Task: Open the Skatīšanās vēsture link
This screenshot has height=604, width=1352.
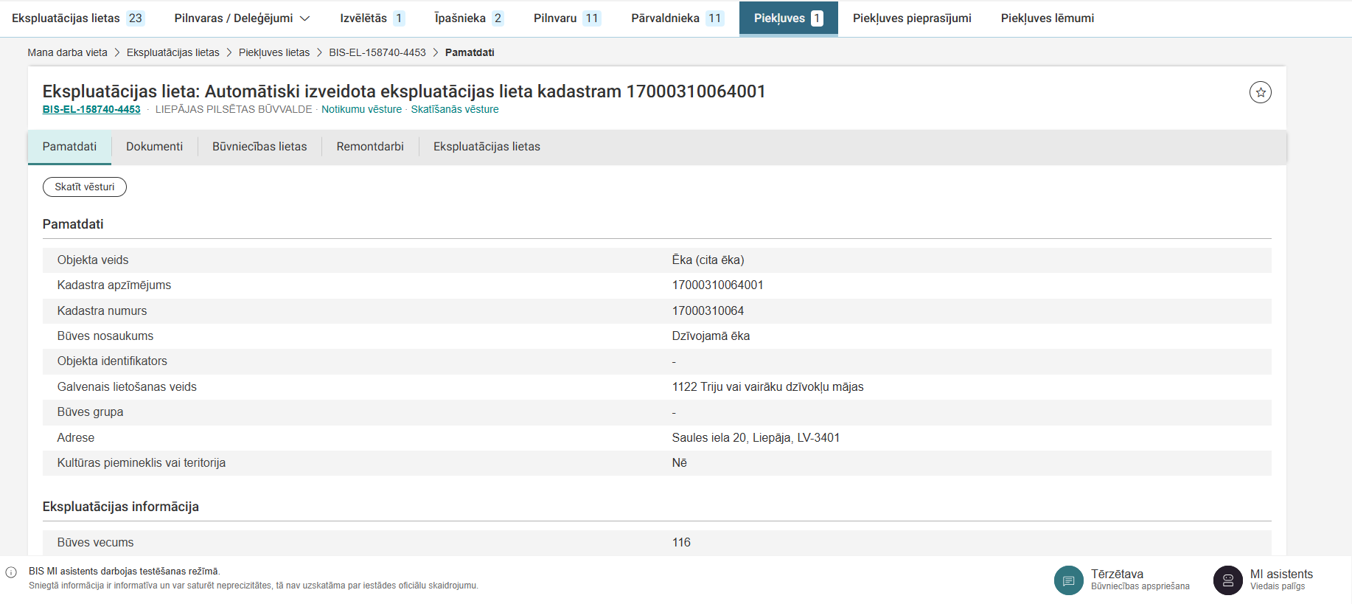Action: (x=454, y=110)
